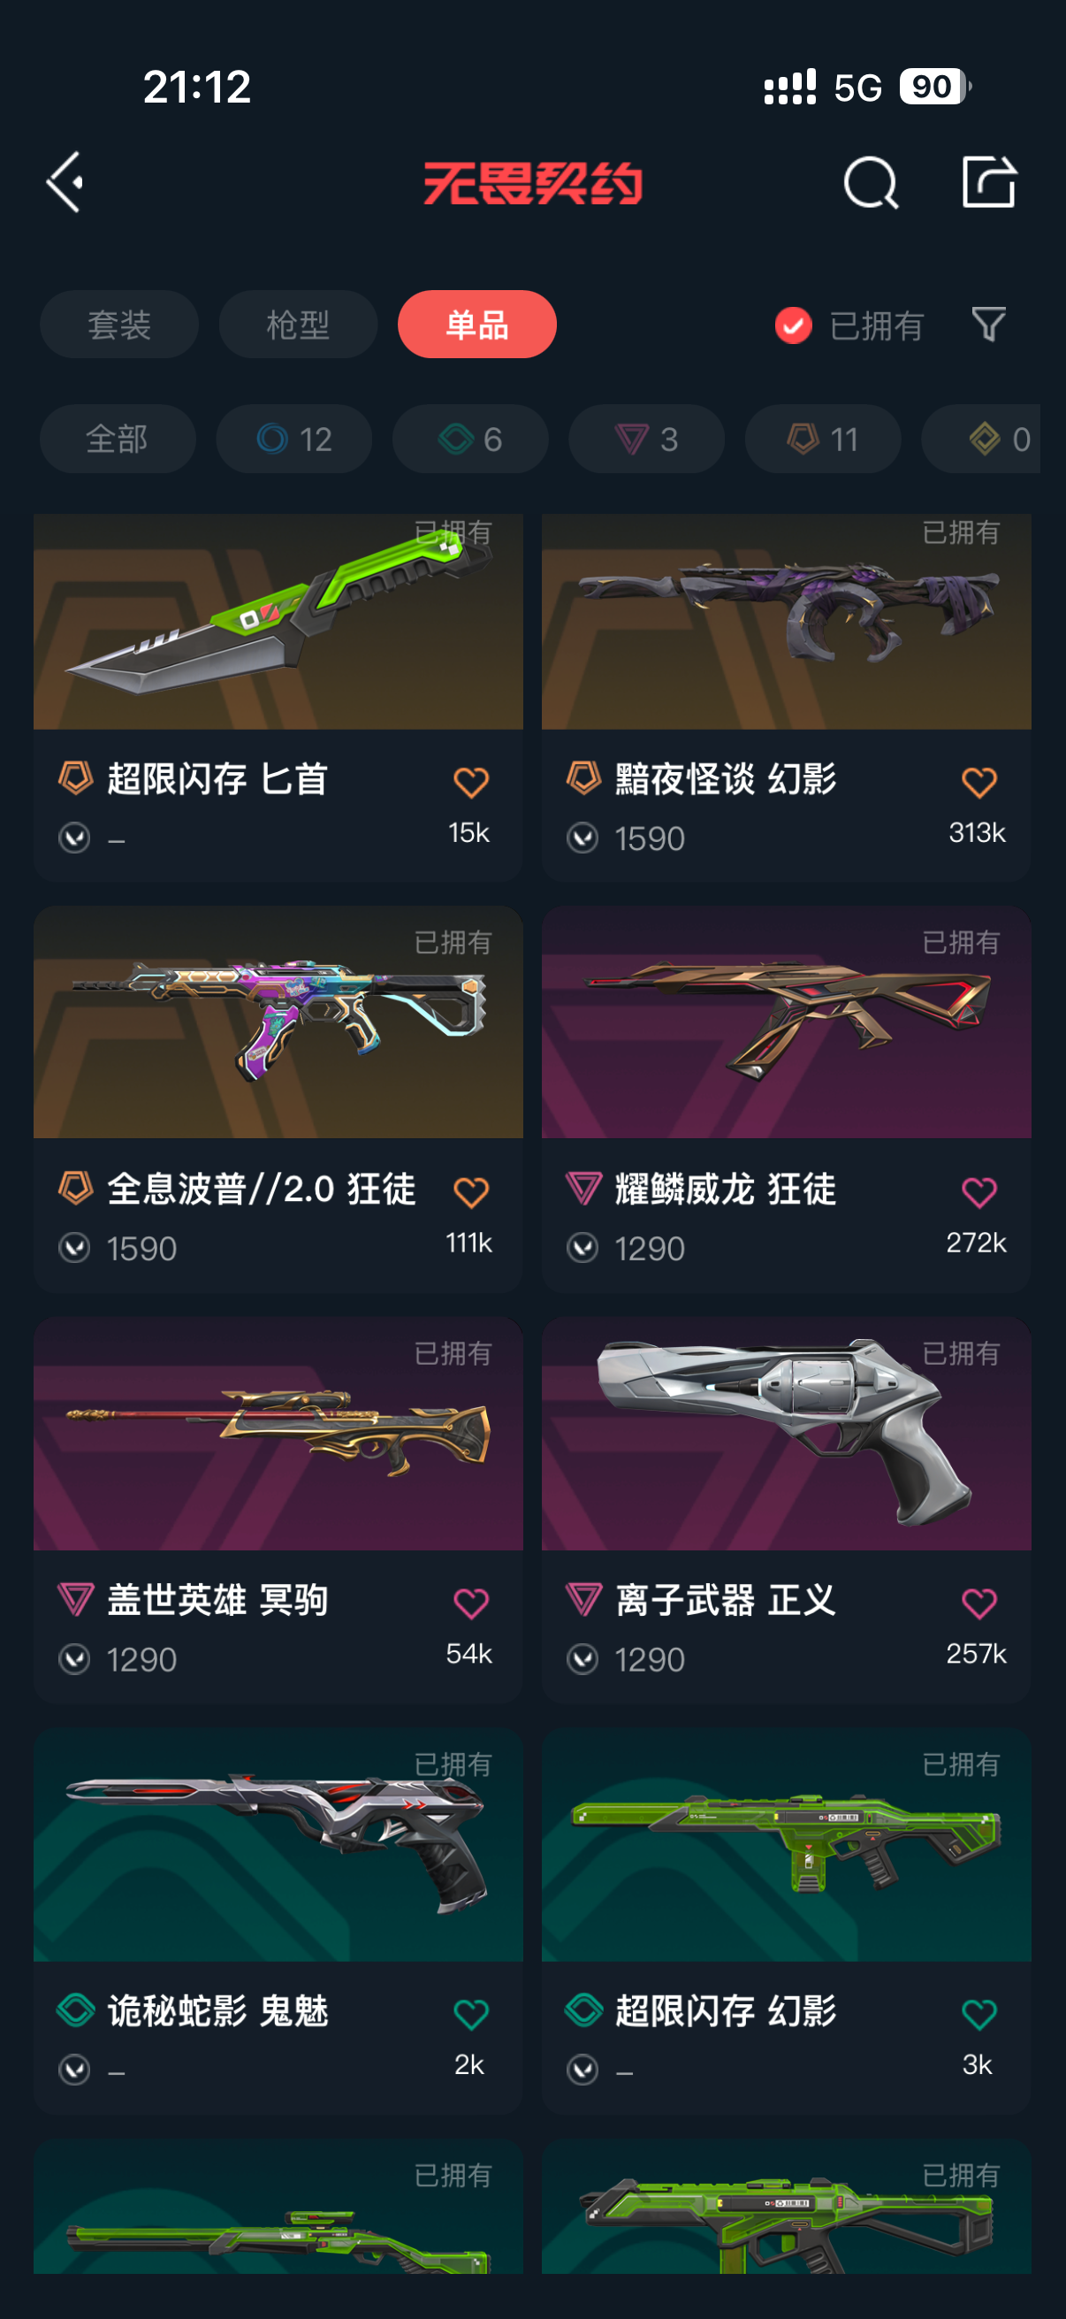Image resolution: width=1066 pixels, height=2319 pixels.
Task: Tap the back arrow icon
Action: pos(65,182)
